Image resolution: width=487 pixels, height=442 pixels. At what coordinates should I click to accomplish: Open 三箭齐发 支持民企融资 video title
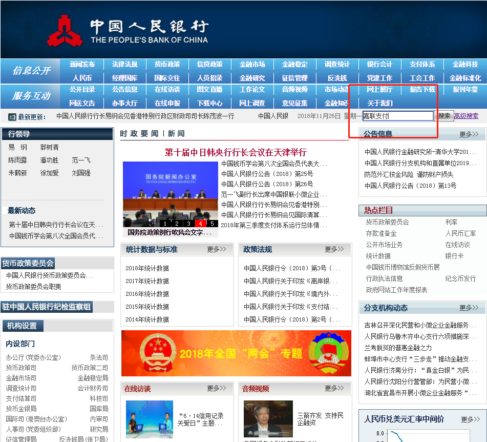tap(320, 419)
